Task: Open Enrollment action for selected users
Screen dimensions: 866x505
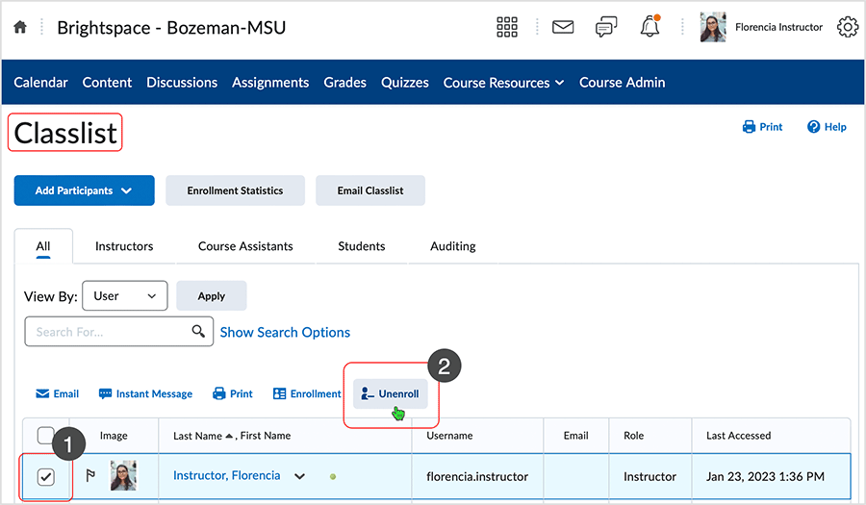Action: click(x=307, y=393)
